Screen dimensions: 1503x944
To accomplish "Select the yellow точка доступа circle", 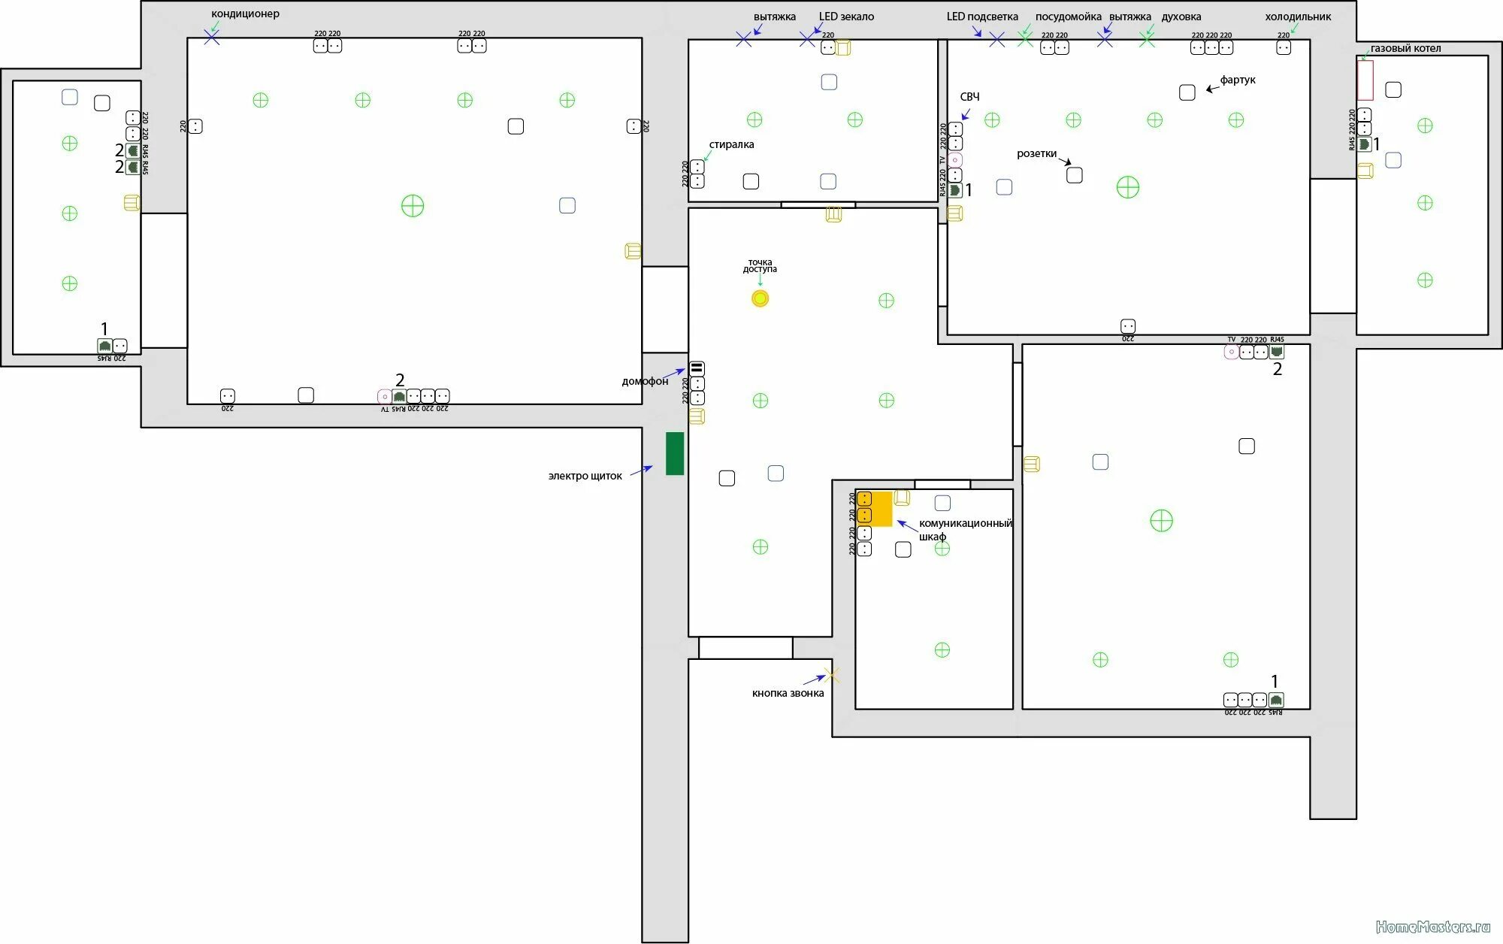I will (x=760, y=298).
